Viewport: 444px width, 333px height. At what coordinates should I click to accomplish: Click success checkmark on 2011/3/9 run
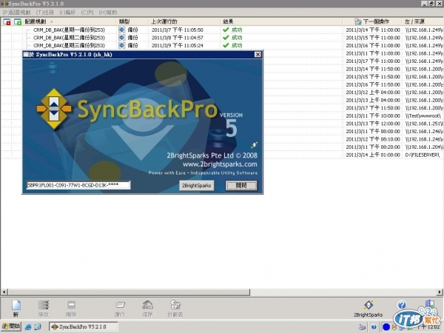point(226,45)
